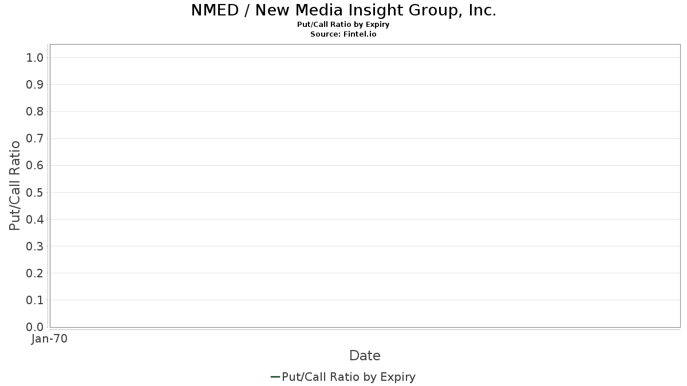Click the 1.0 y-axis tick label

tap(35, 58)
